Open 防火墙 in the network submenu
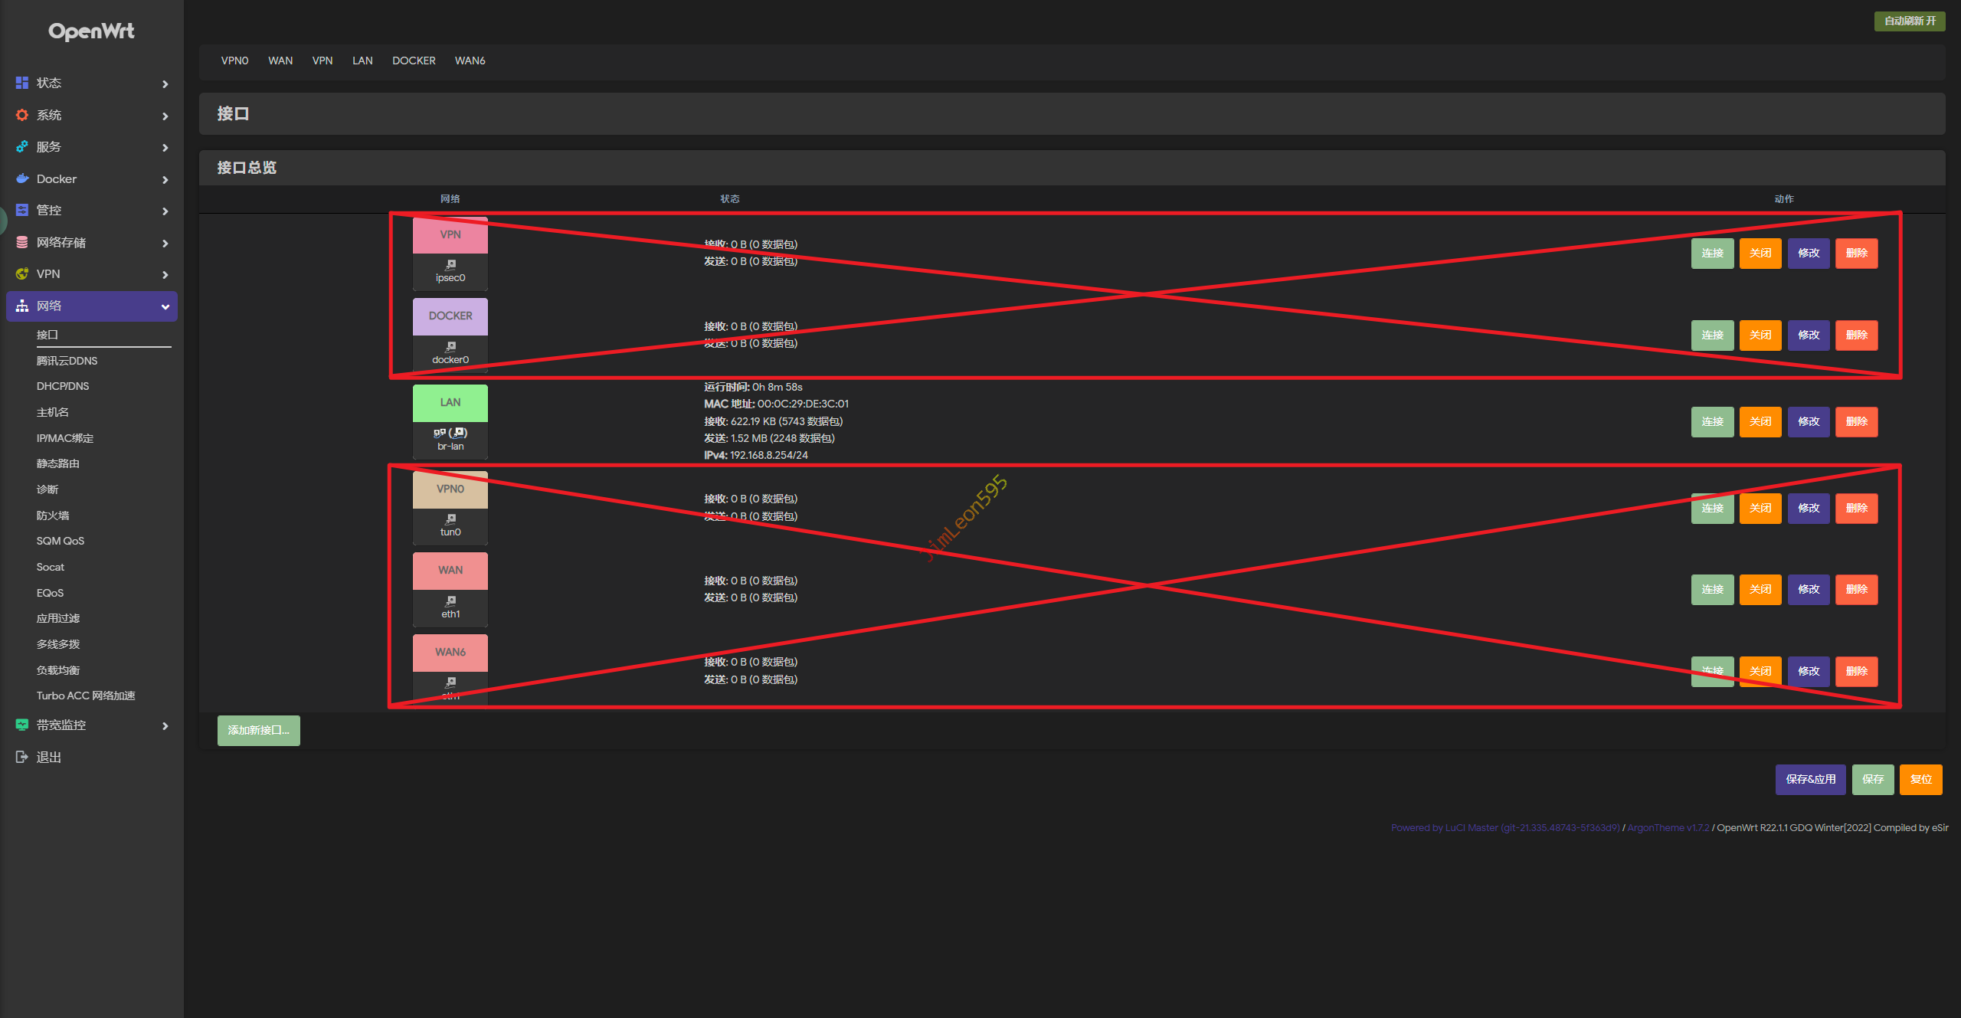 [x=53, y=516]
